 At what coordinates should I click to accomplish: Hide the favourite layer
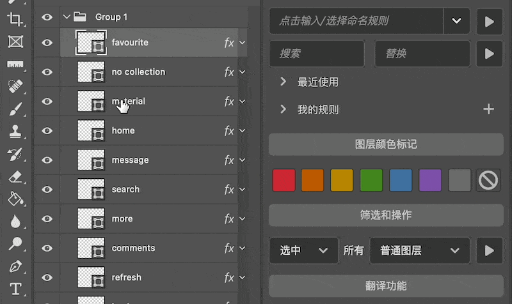(x=47, y=43)
